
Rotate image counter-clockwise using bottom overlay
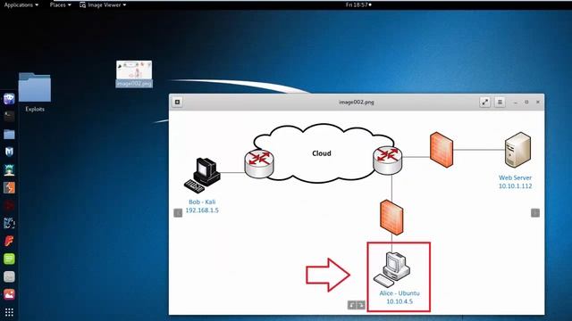tap(351, 305)
